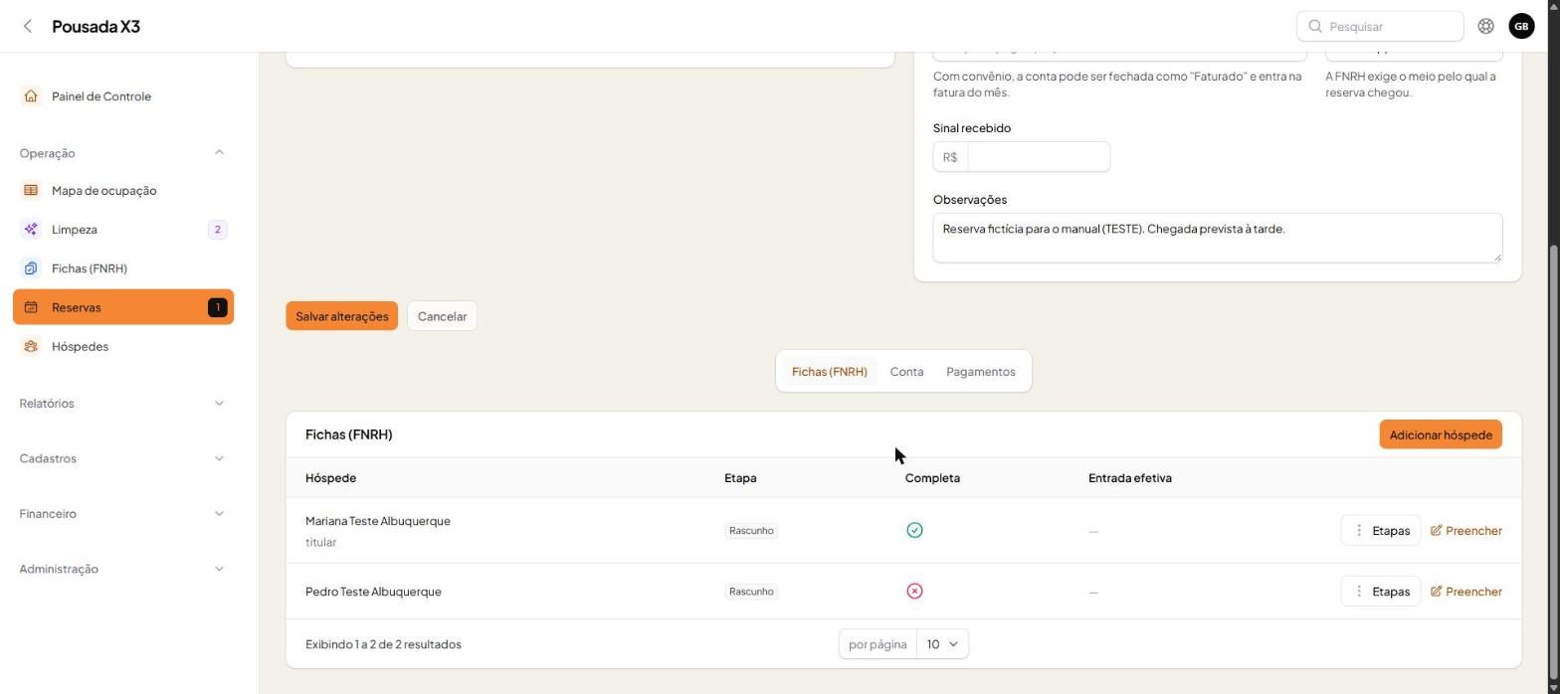Screen dimensions: 1560x694
Task: Expand the Relatórios sidebar section
Action: pos(123,404)
